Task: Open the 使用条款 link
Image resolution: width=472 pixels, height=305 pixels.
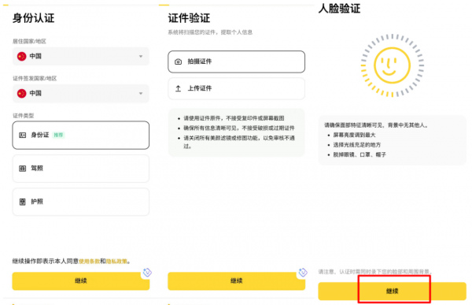Action: [89, 261]
